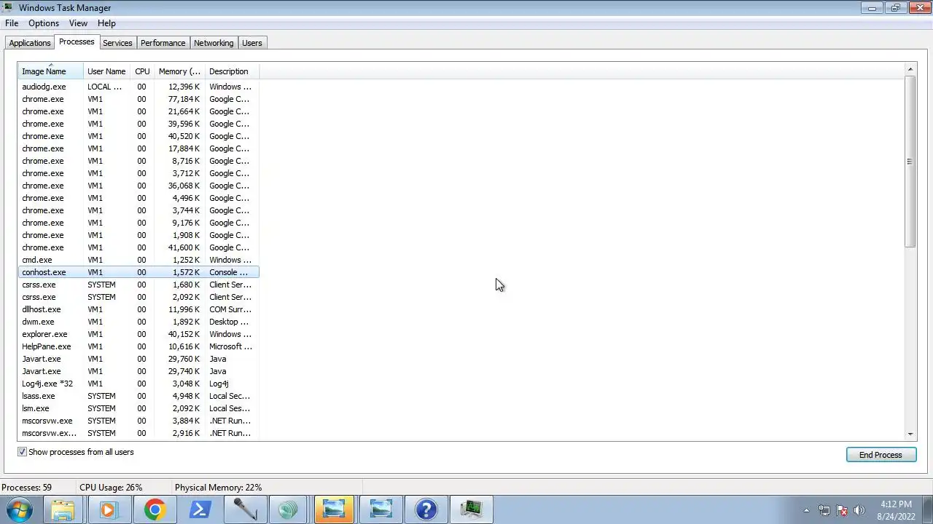Click the scrollbar up arrow
Screen dimensions: 933x524
coord(910,69)
